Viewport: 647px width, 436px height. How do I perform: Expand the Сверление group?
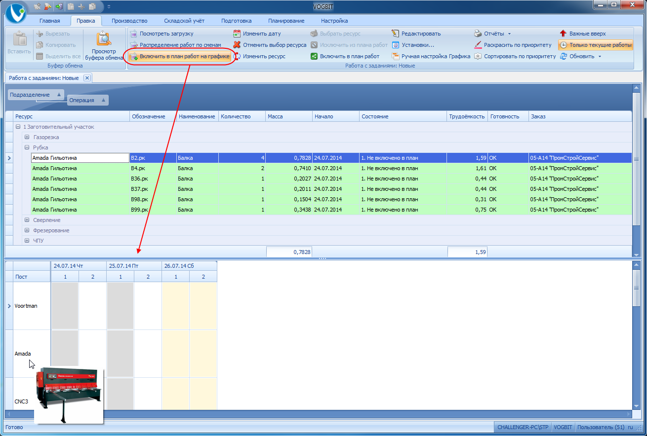click(27, 220)
